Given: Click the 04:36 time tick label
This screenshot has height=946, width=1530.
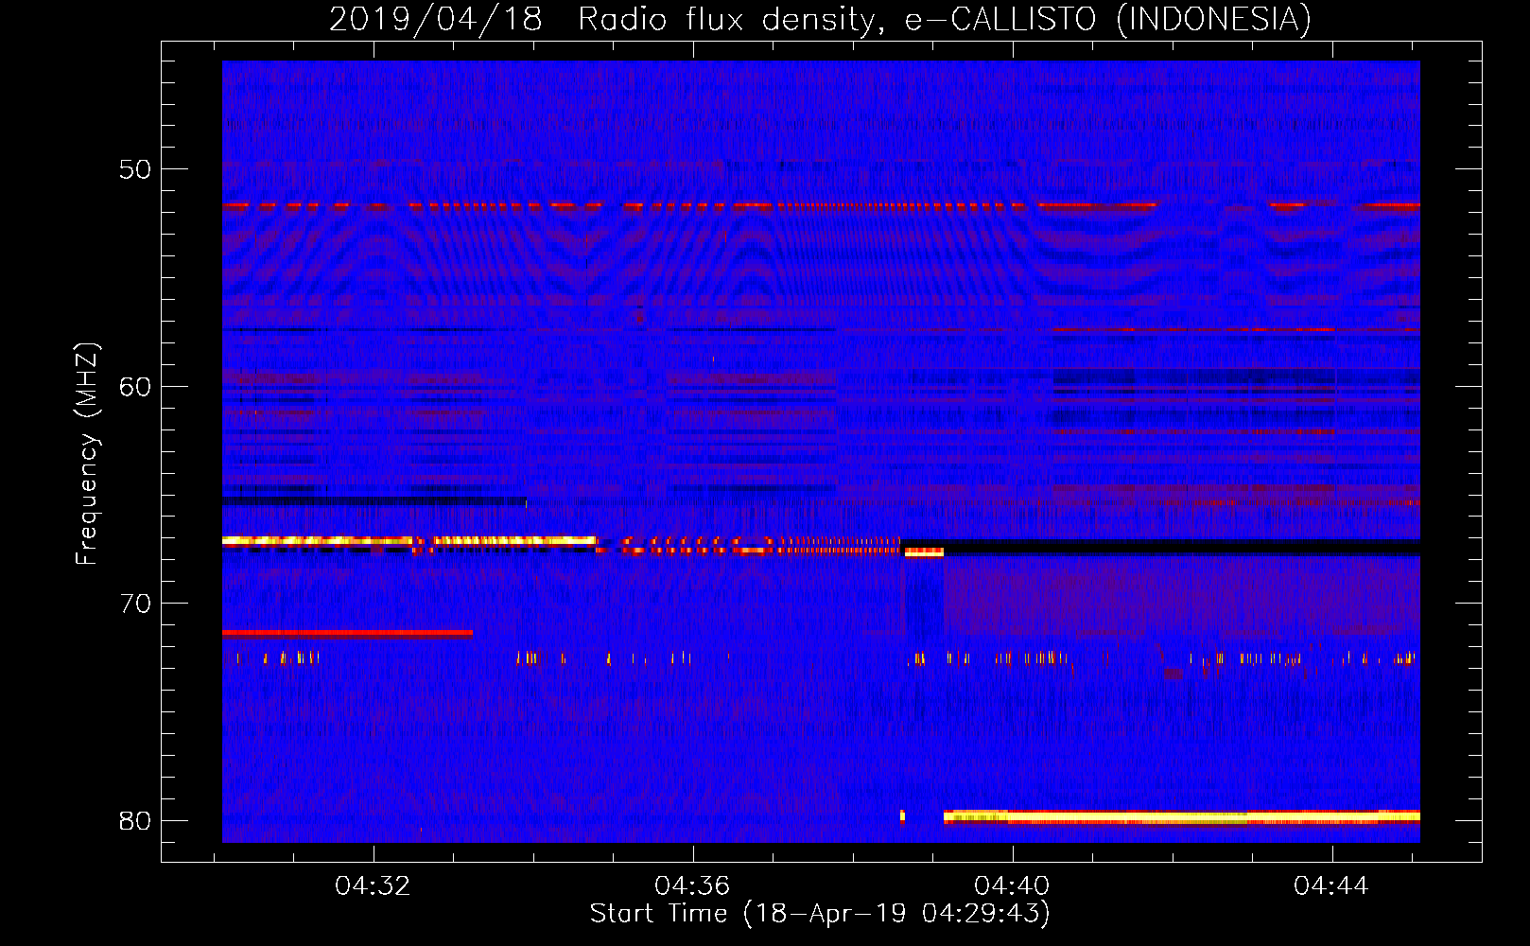Looking at the screenshot, I should (x=692, y=885).
